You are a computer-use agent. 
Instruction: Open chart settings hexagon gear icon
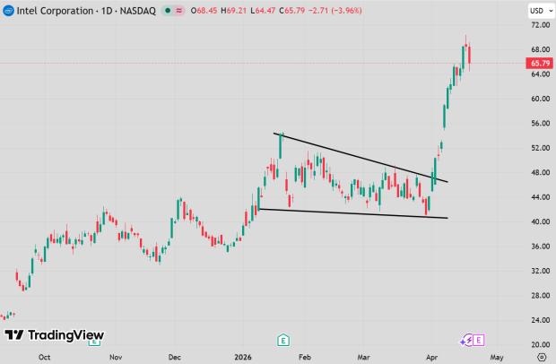(x=542, y=357)
